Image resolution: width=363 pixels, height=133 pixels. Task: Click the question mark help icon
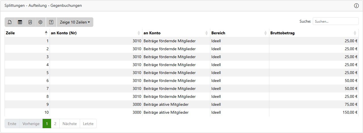click(x=51, y=22)
